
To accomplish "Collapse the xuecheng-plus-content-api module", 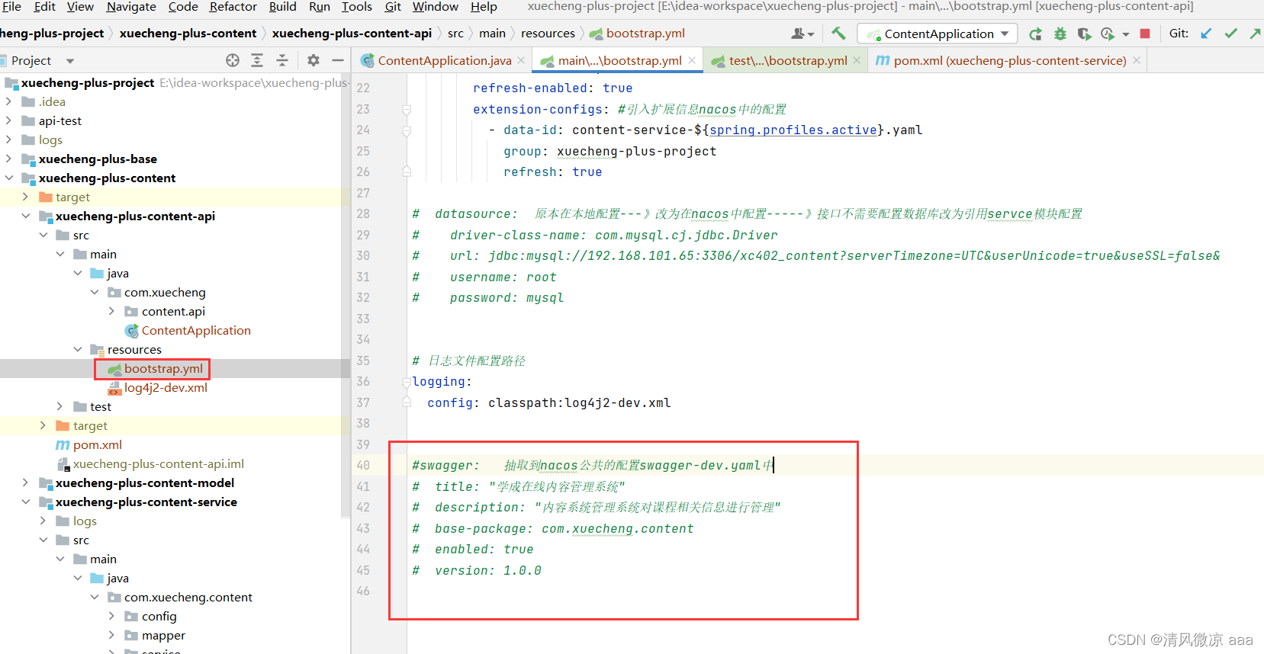I will coord(26,216).
